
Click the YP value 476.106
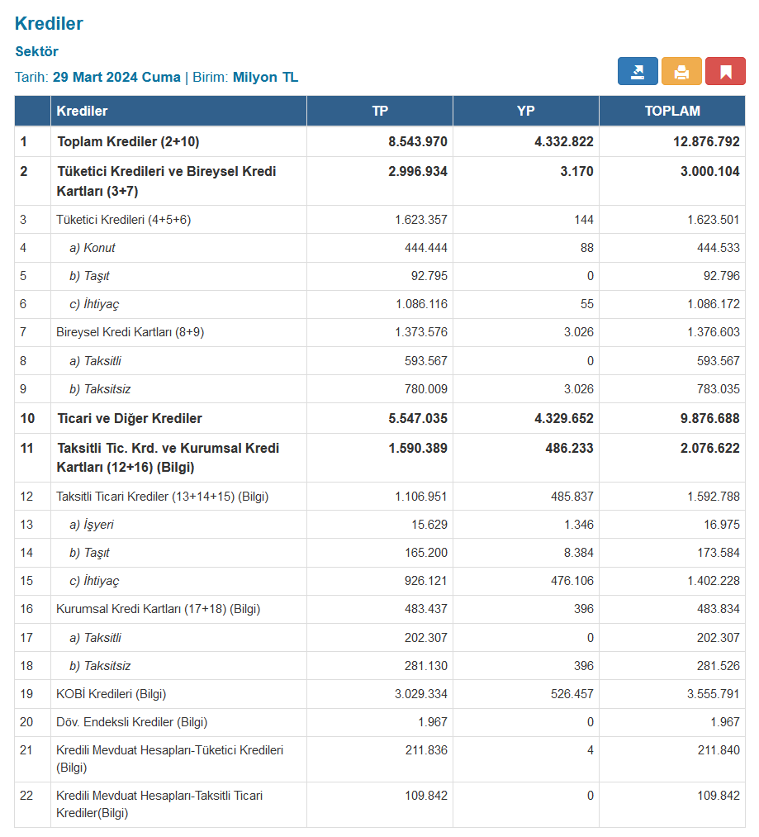click(572, 581)
